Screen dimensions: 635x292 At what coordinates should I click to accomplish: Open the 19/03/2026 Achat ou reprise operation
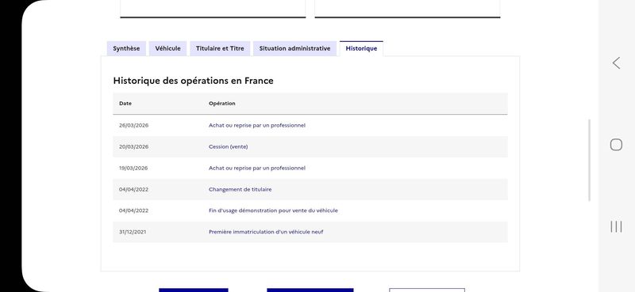256,168
